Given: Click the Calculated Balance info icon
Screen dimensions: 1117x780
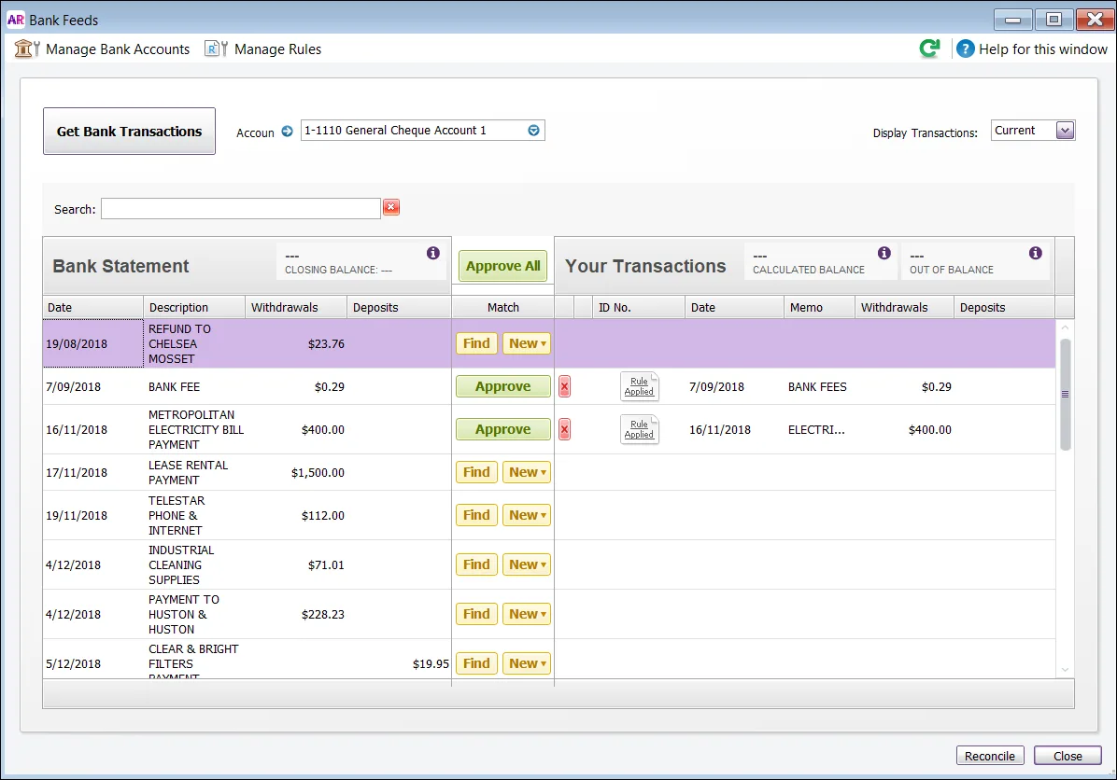Looking at the screenshot, I should [884, 253].
